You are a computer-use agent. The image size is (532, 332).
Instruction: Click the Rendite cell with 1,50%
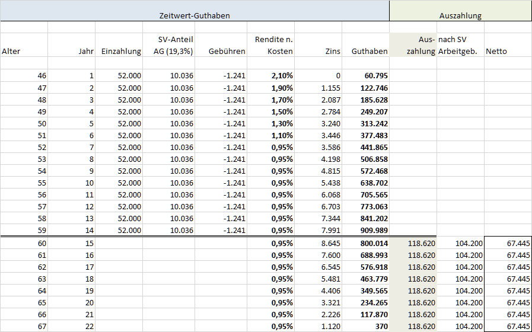(270, 111)
